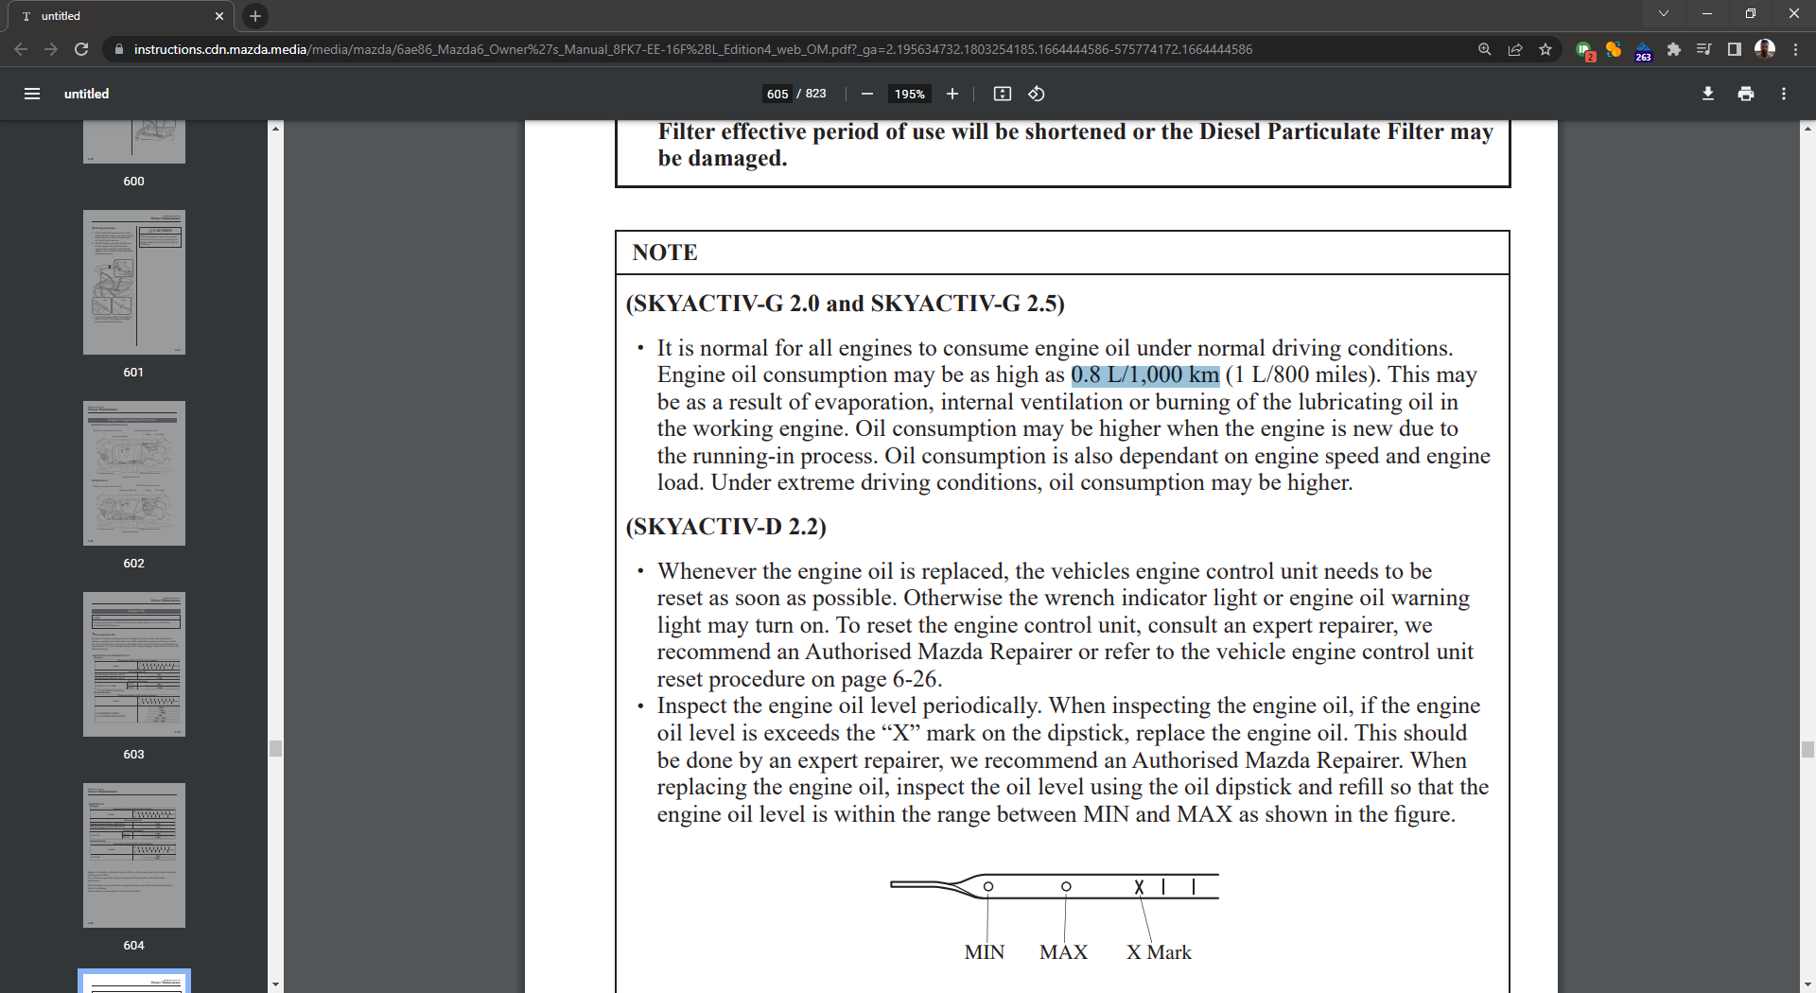Click the MIN label under the dipstick

(x=985, y=952)
